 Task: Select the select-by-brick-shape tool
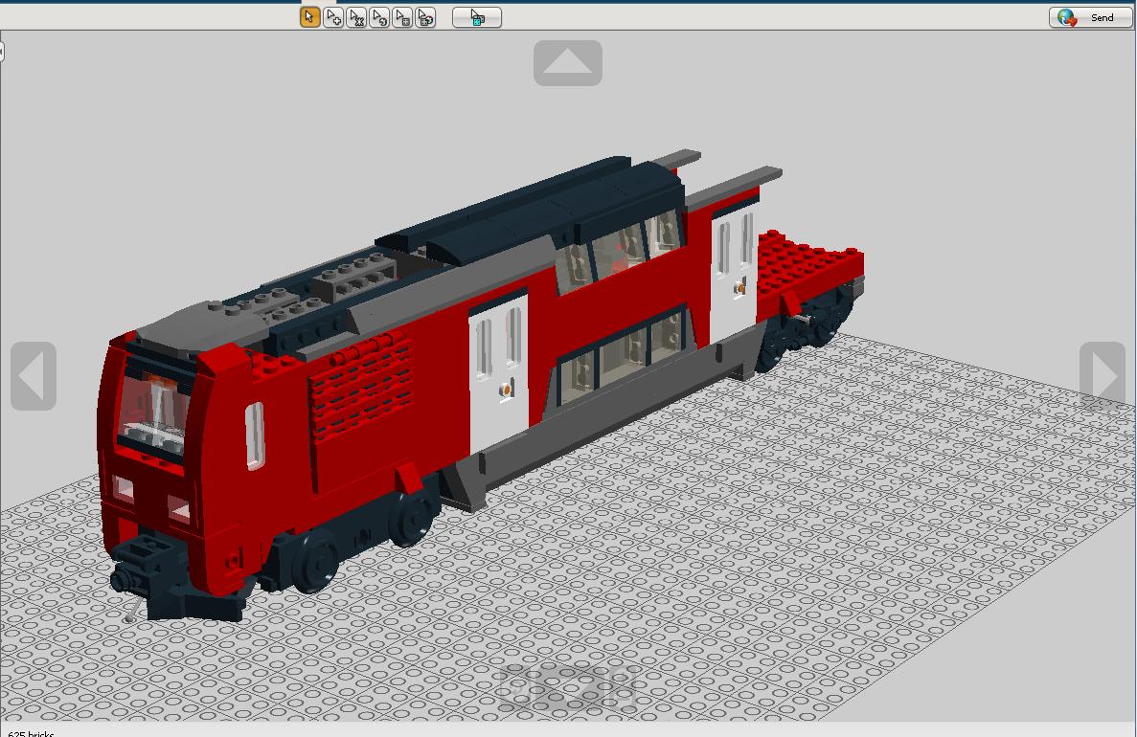click(400, 17)
